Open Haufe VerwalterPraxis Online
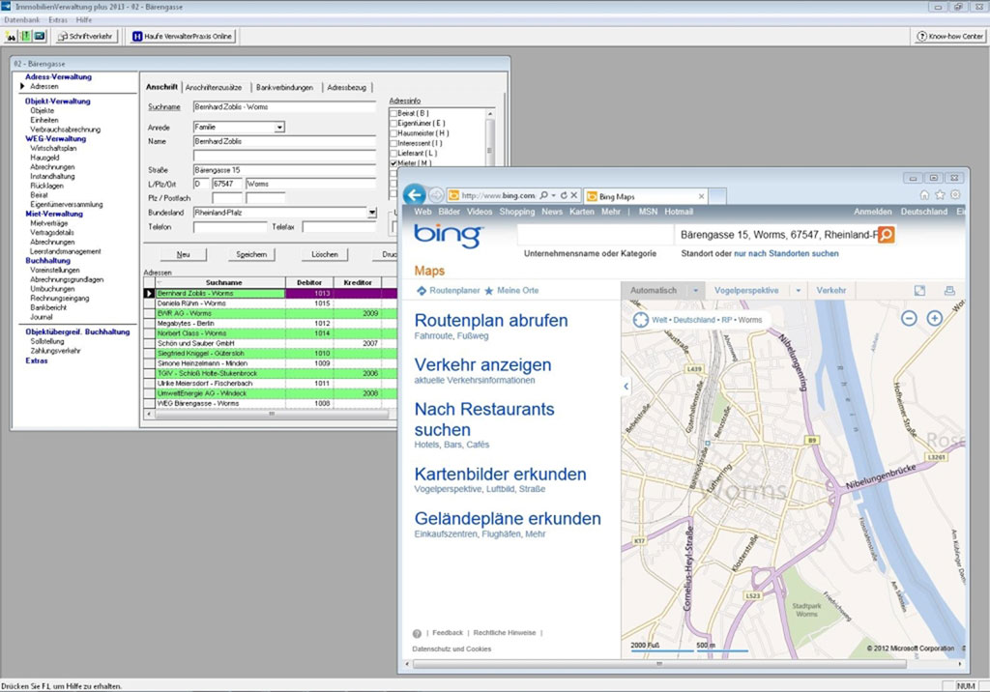The image size is (990, 692). [x=183, y=36]
